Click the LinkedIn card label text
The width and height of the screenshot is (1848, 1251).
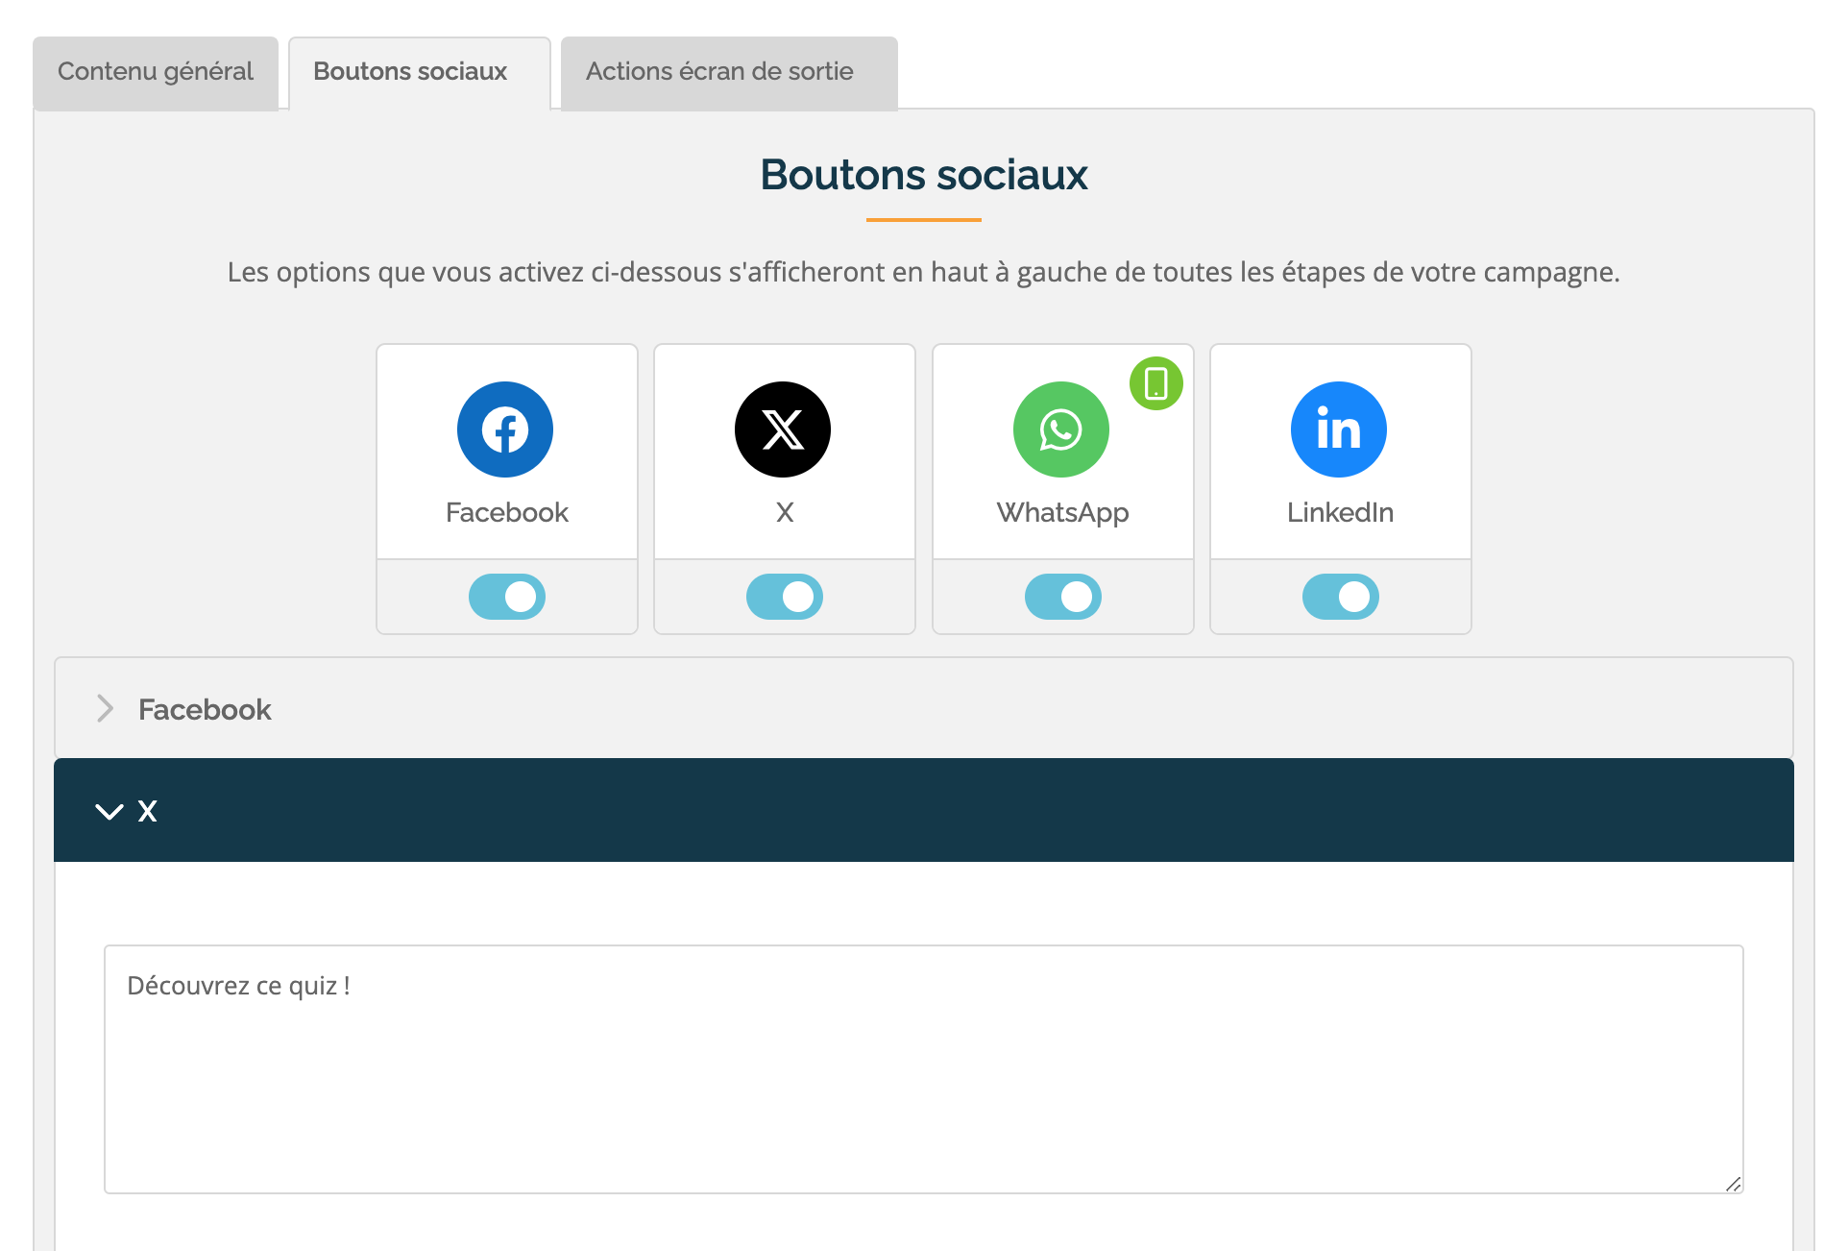(x=1341, y=512)
